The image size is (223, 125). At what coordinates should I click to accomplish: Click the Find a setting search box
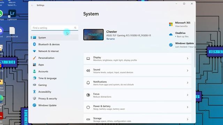pyautogui.click(x=55, y=28)
